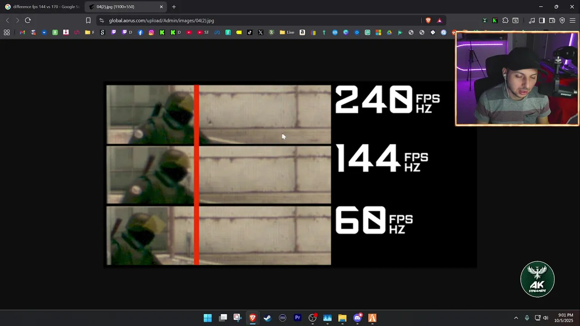This screenshot has width=580, height=326.
Task: Open the Brave Wallet icon
Action: (552, 20)
